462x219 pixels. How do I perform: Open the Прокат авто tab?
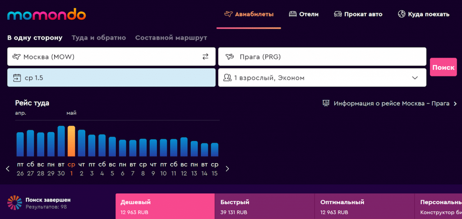coord(358,14)
